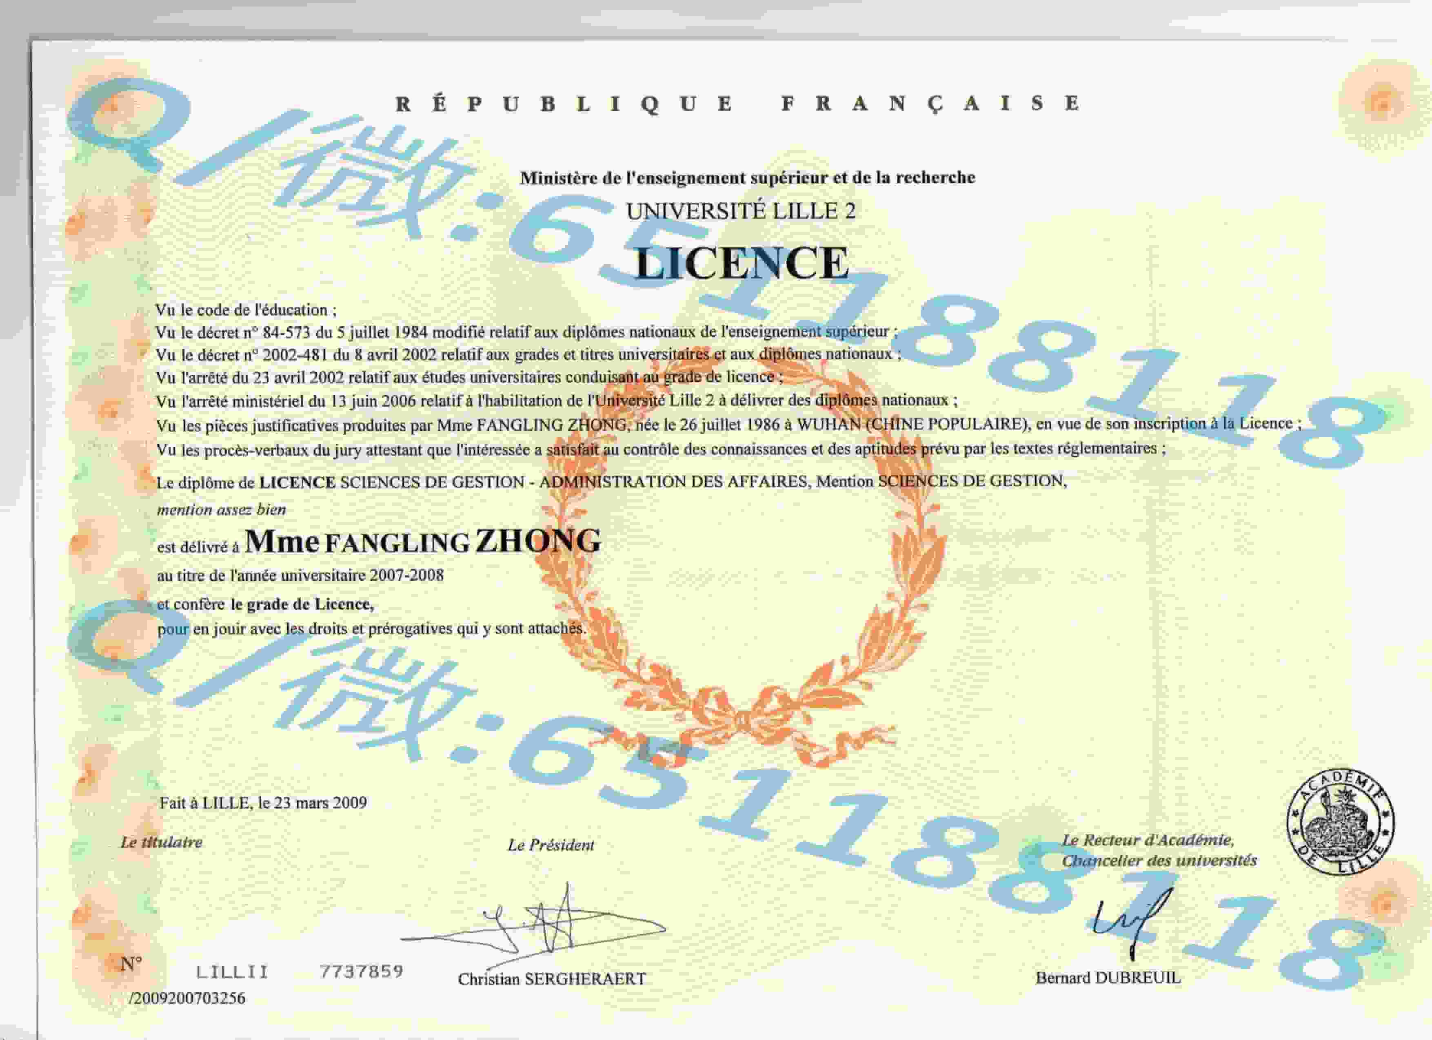Click the 'Vu les pièces justificatives' line
This screenshot has width=1432, height=1040.
point(728,425)
